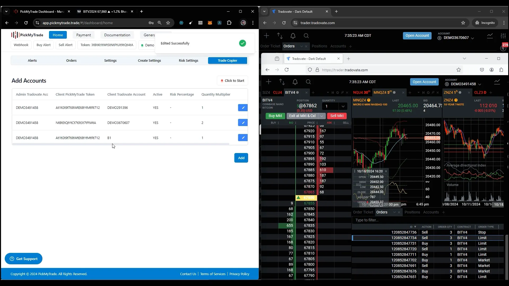This screenshot has width=509, height=286.
Task: Open the Risk Settings tab
Action: [x=188, y=60]
